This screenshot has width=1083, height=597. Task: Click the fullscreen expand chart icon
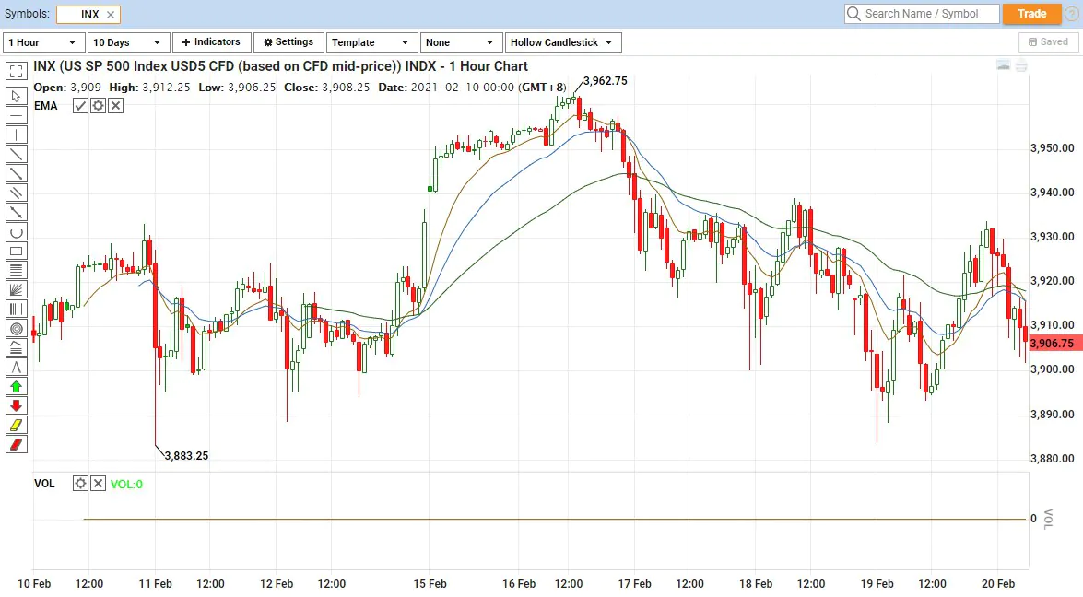click(16, 71)
